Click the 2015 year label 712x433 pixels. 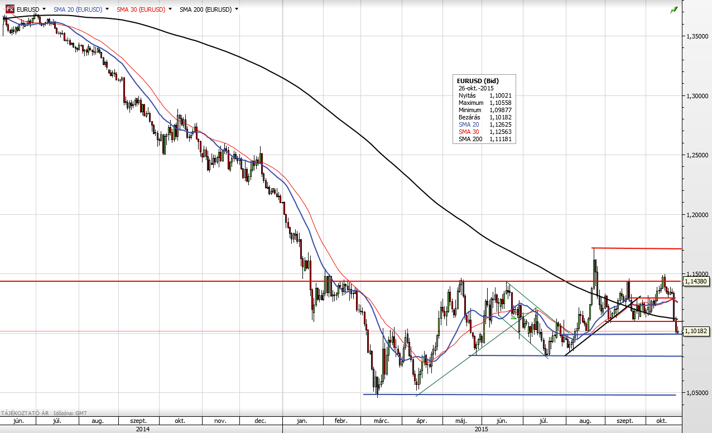(482, 429)
